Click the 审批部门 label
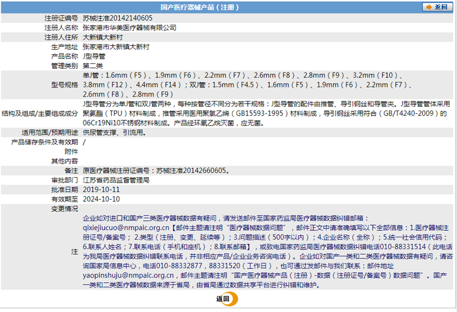 (65, 180)
